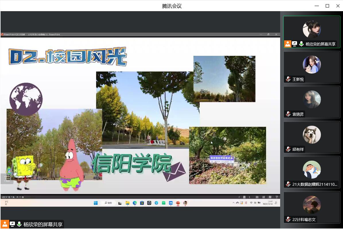Click muted microphone icon for 袁锦昇
343x229 pixels.
click(x=288, y=114)
